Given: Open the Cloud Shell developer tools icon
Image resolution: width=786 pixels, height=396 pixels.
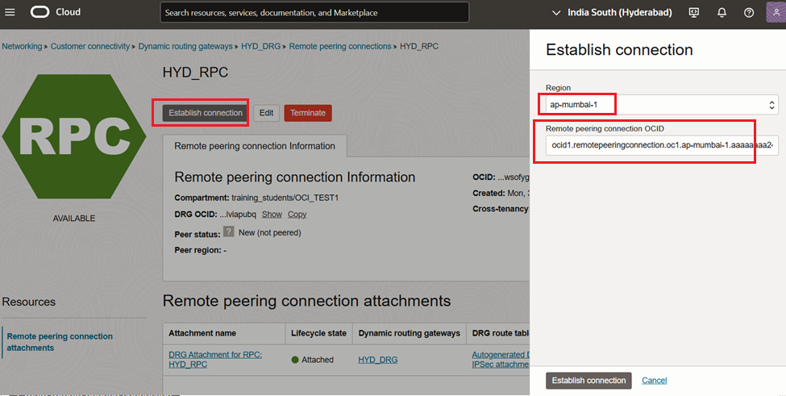Looking at the screenshot, I should pos(693,13).
